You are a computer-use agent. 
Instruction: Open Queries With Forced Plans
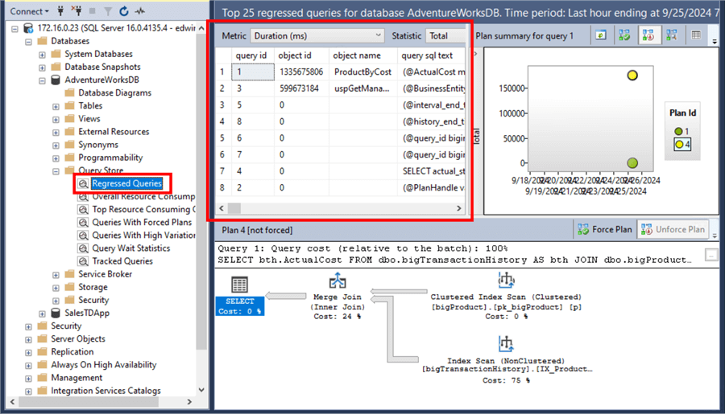click(x=142, y=222)
